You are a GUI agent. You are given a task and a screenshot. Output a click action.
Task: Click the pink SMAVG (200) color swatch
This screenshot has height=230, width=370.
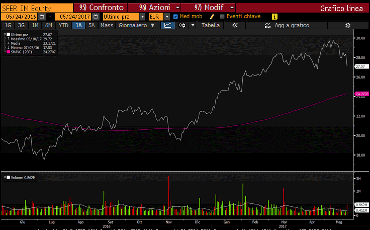(x=8, y=52)
